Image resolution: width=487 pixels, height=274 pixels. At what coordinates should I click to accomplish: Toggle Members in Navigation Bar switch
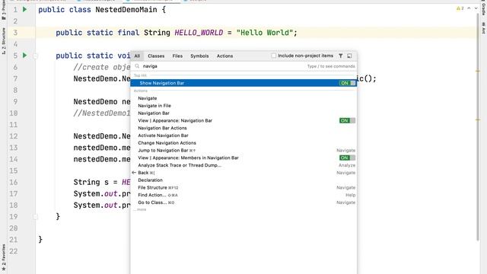point(347,158)
